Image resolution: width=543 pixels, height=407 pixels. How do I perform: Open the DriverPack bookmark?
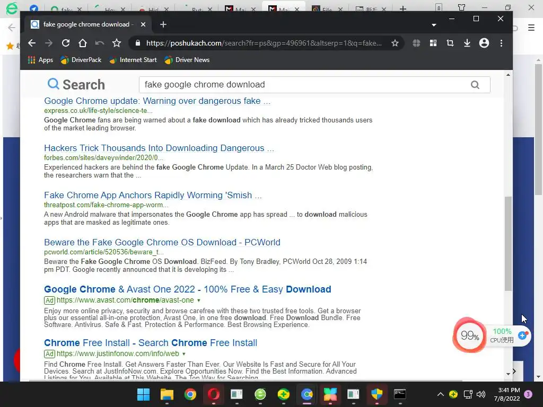pos(81,60)
